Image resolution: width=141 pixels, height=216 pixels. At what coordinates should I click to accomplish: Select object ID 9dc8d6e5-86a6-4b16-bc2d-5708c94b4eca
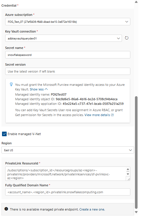tap(87, 99)
